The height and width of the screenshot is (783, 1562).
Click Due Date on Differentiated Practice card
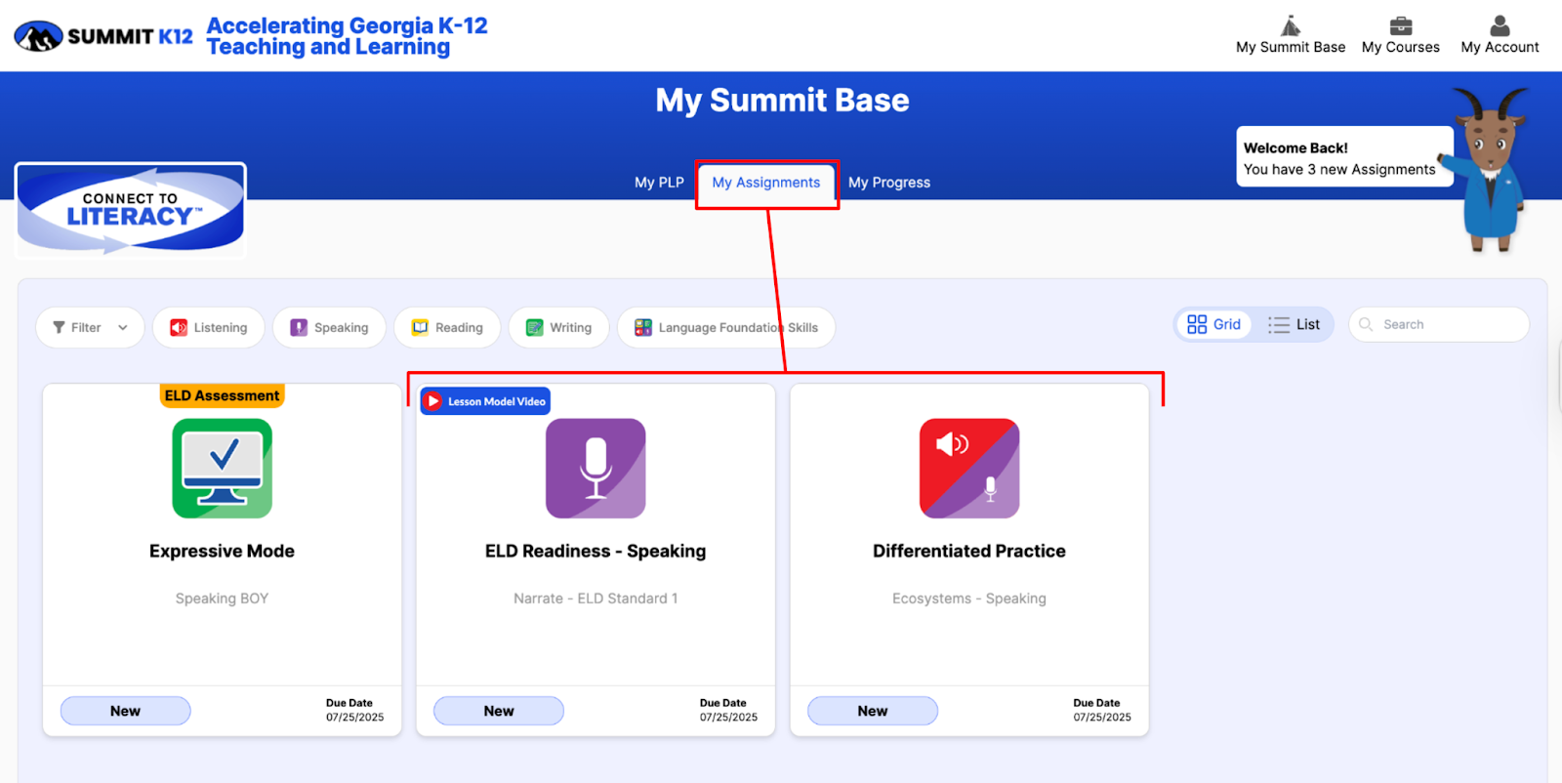point(1102,710)
